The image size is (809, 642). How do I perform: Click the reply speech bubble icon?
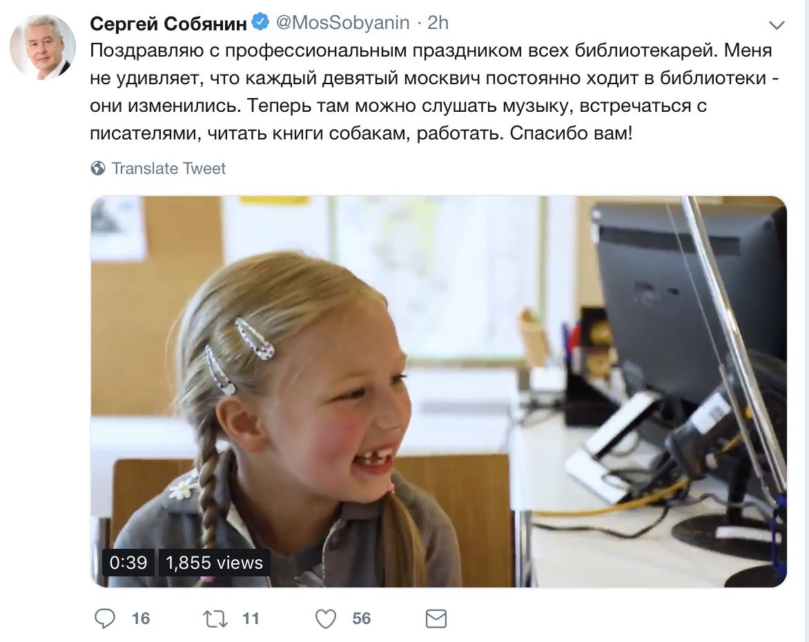pos(105,619)
